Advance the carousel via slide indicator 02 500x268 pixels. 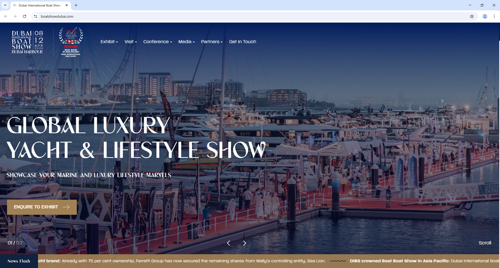tap(19, 243)
